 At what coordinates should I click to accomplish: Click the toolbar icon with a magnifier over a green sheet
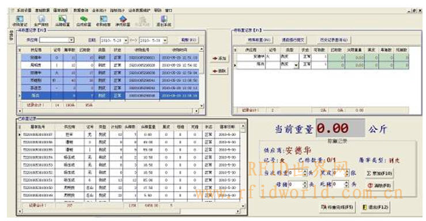point(62,21)
